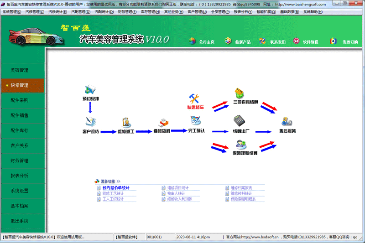Open the 维修派工 dispatch icon
Image resolution: width=365 pixels, height=243 pixels.
coord(126,122)
